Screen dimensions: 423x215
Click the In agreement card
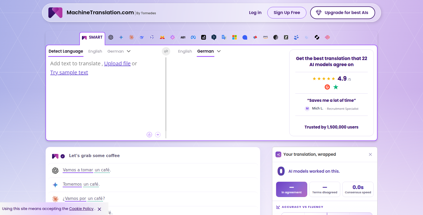tap(292, 189)
